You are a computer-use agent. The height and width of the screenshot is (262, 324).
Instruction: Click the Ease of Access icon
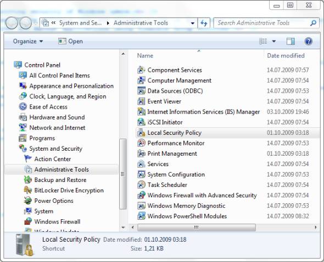pos(23,107)
